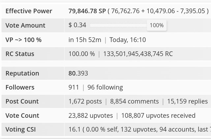Click the vote amount slider track
The width and height of the screenshot is (211, 139).
click(118, 25)
